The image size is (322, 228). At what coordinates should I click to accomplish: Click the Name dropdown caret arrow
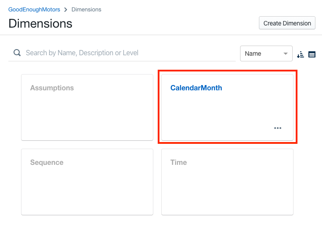coord(286,53)
